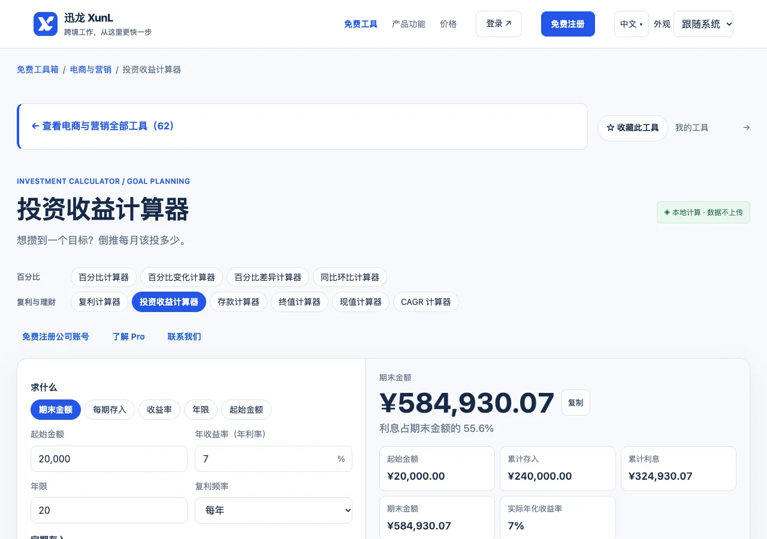Switch to the 现值计算器 tool
The height and width of the screenshot is (539, 767).
[x=361, y=302]
